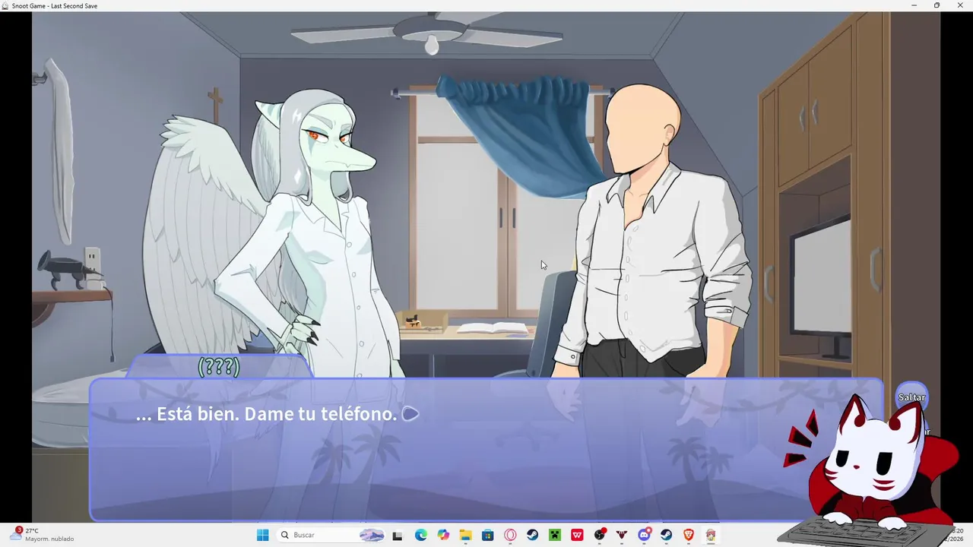Select the Snoot Game taskbar icon
973x547 pixels.
[x=711, y=535]
